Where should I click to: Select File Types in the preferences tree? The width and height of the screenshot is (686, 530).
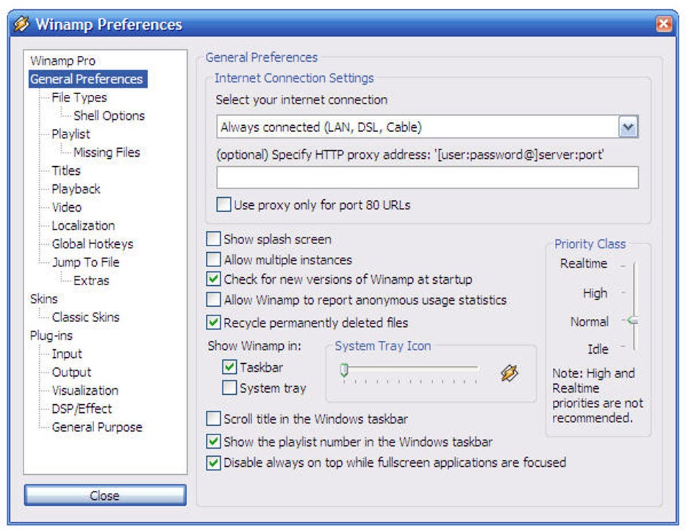[79, 98]
